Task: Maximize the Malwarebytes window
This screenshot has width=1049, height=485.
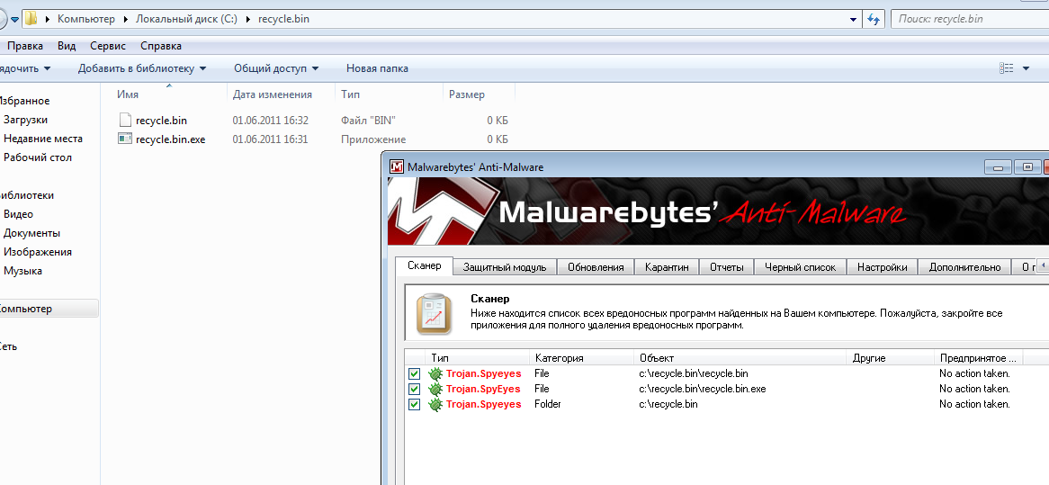Action: [x=1027, y=167]
